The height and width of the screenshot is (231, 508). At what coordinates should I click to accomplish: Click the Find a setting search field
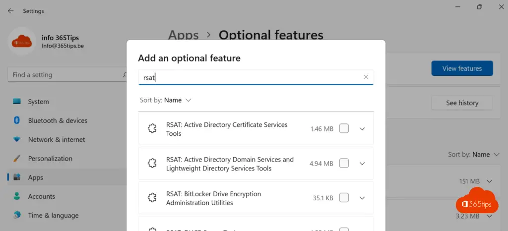point(64,75)
